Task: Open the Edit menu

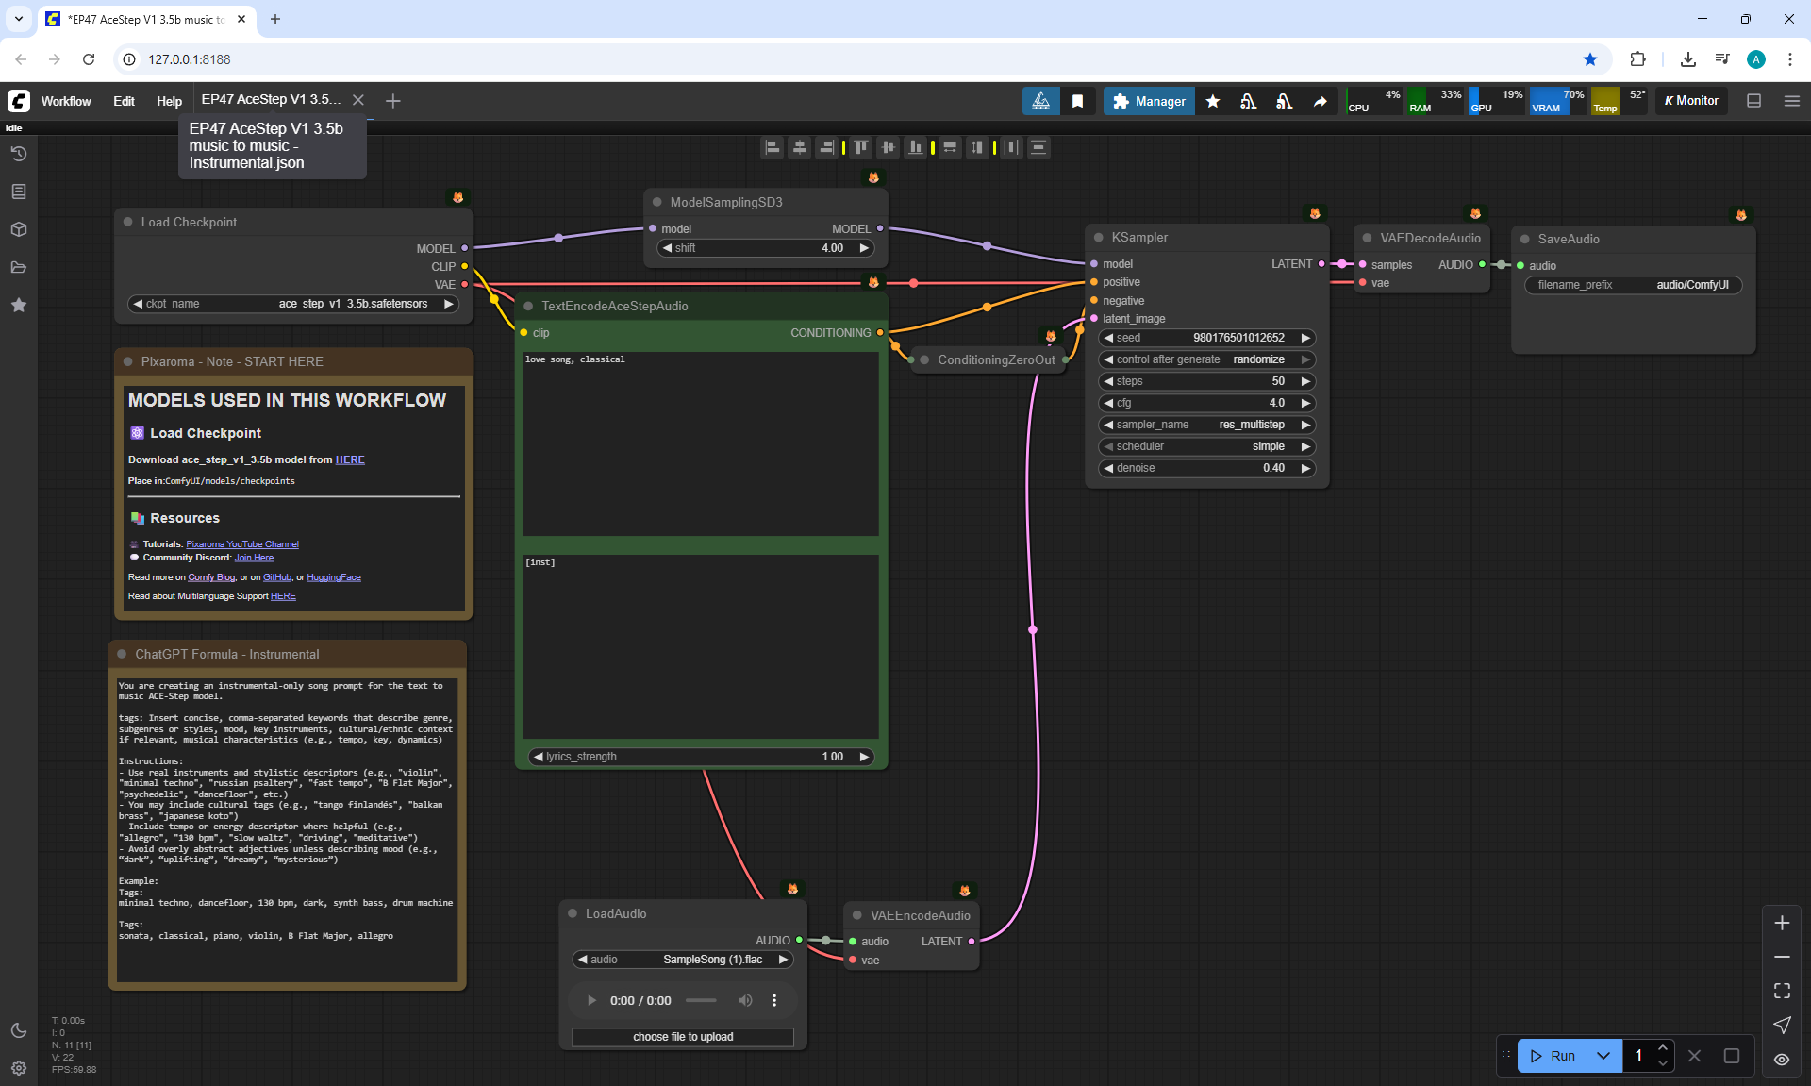Action: (x=124, y=101)
